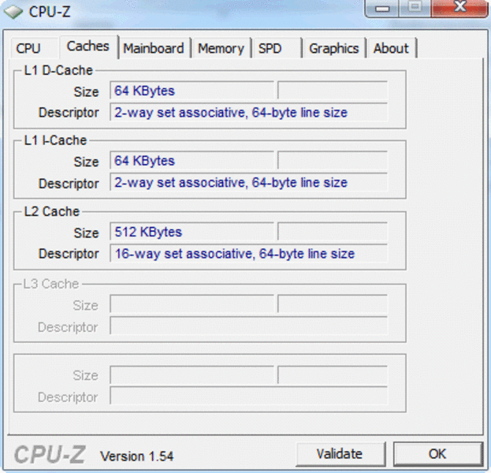
Task: Go to the Memory tab
Action: coord(221,48)
